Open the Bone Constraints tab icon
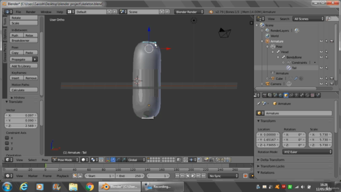341x192 pixels. (307, 95)
